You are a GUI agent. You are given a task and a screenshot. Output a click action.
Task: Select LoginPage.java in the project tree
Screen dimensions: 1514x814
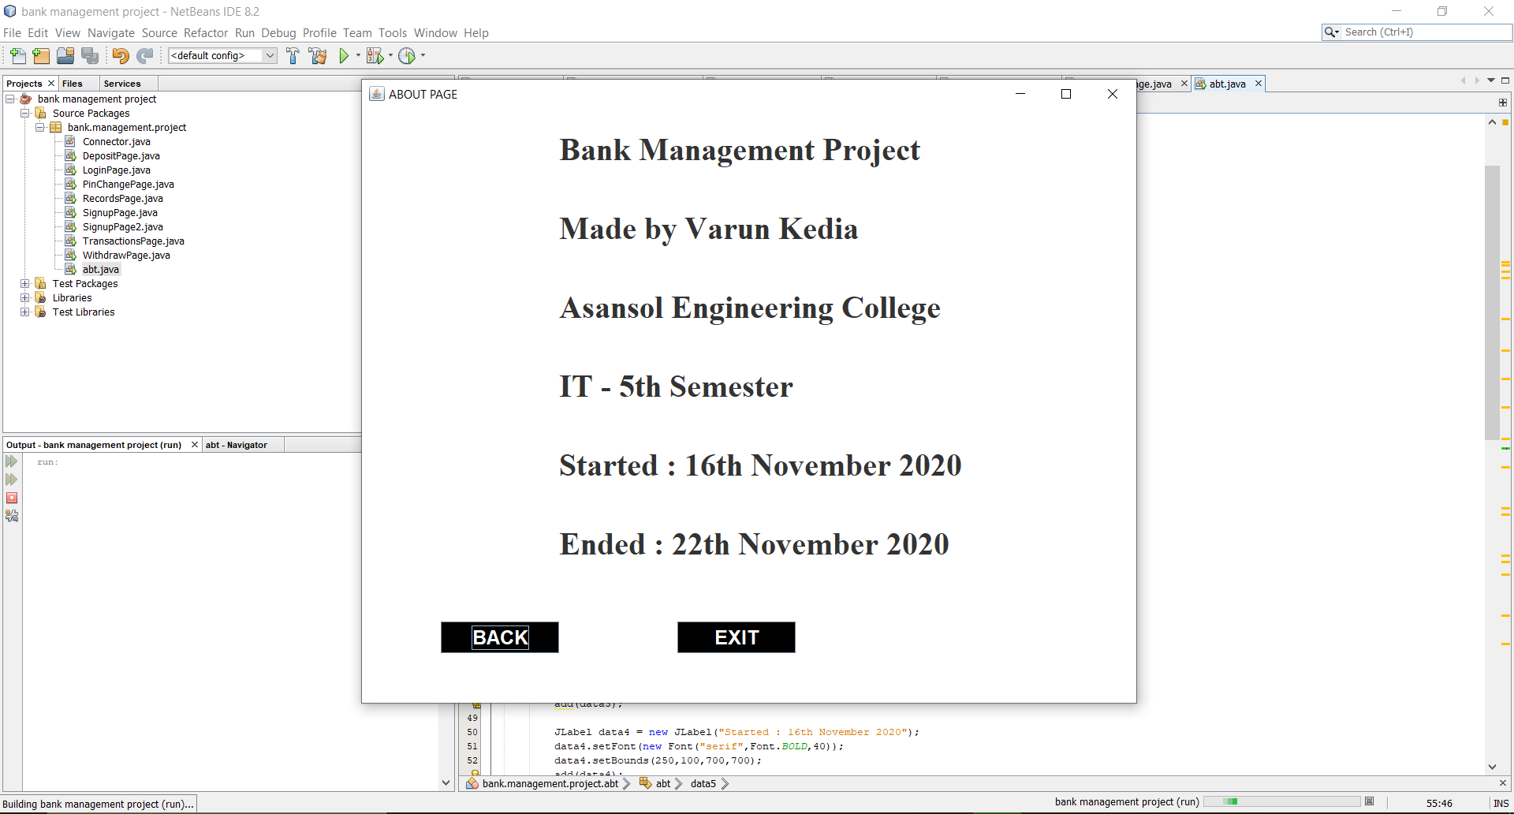point(117,170)
